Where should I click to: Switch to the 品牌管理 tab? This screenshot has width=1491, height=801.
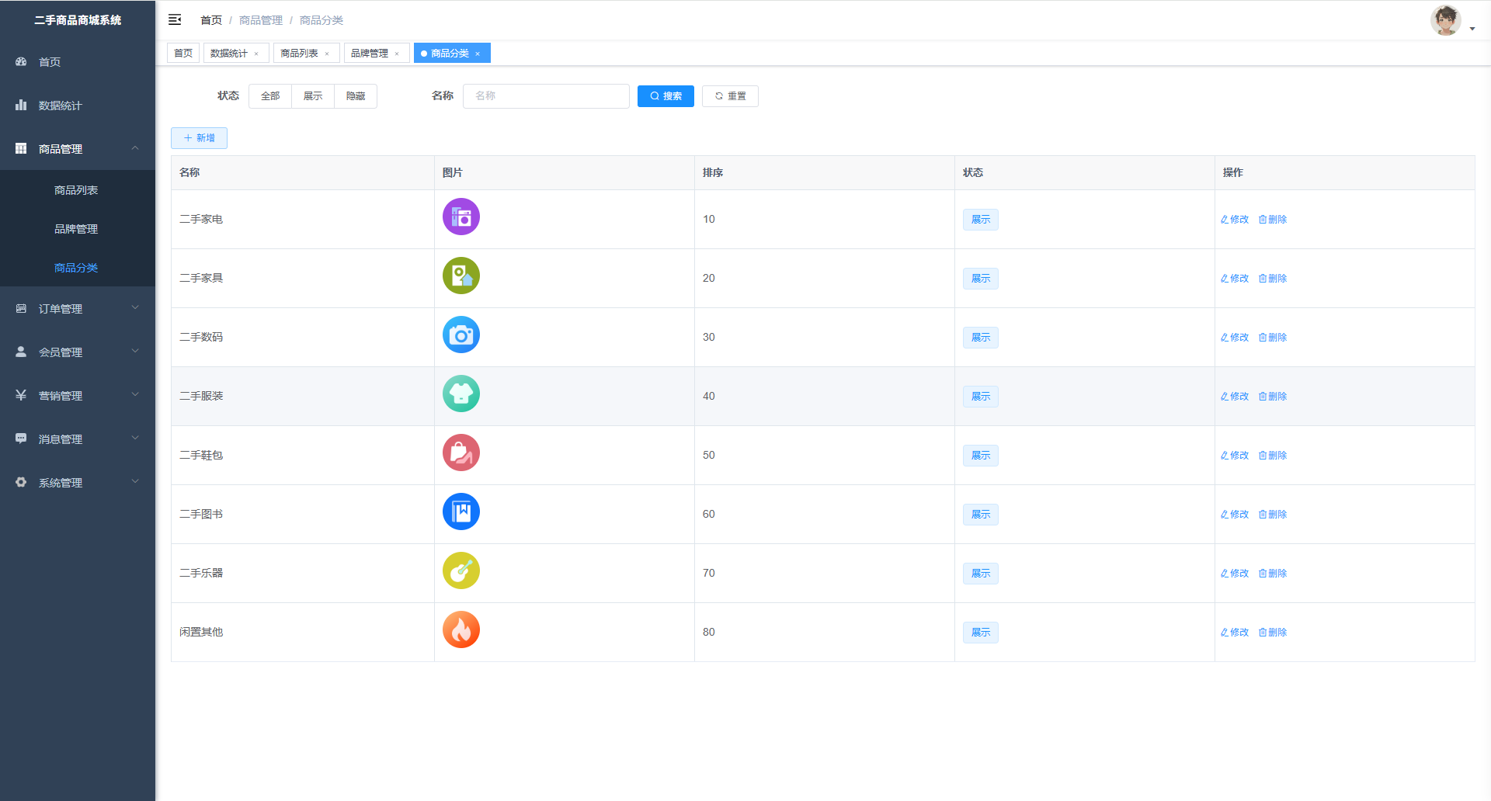click(x=370, y=54)
